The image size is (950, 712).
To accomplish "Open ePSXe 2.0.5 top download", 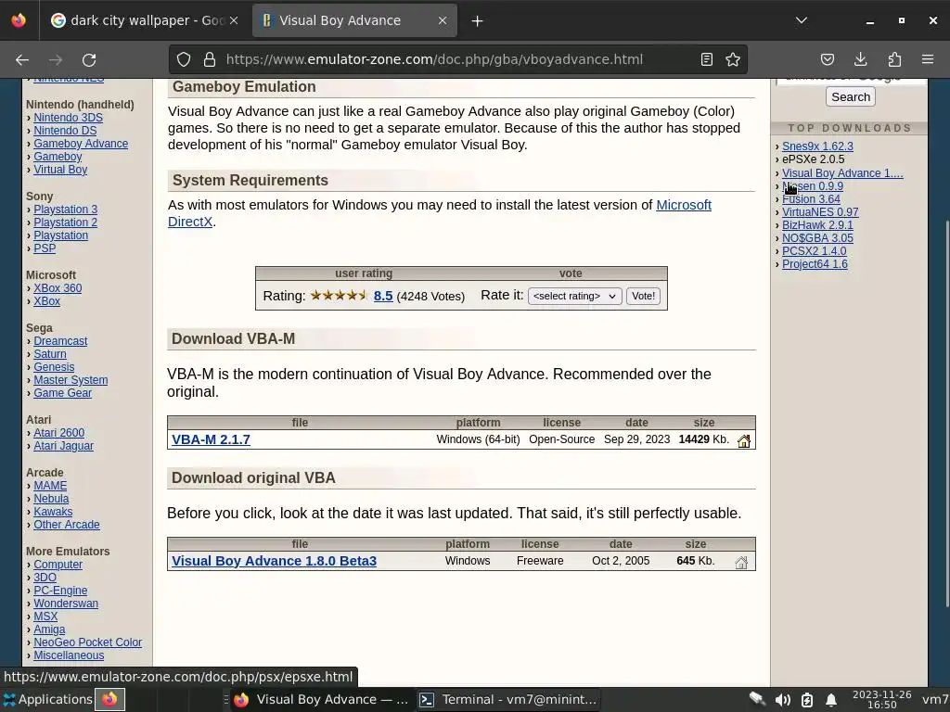I will tap(813, 159).
